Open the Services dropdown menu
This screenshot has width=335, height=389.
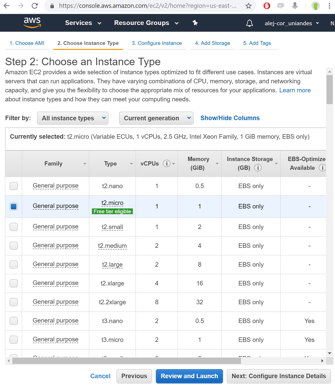pos(83,23)
